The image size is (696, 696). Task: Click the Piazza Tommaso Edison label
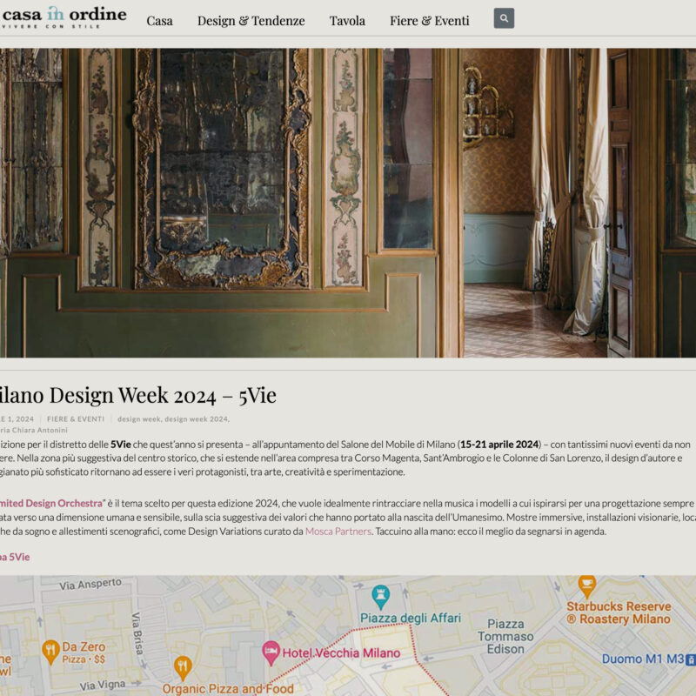tap(505, 637)
